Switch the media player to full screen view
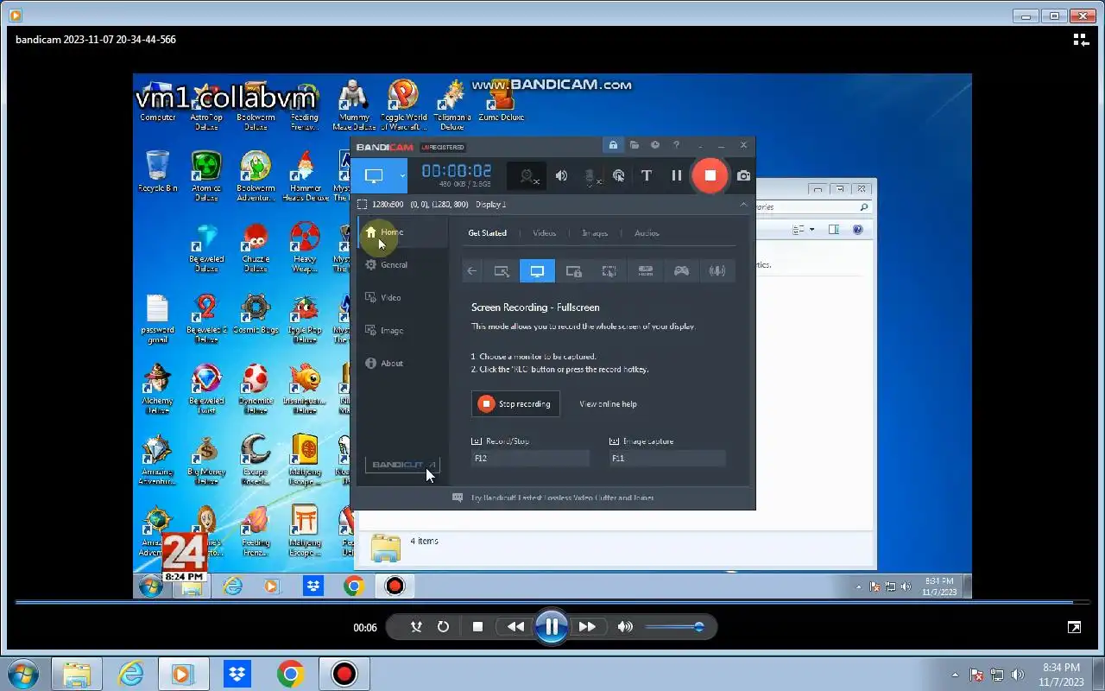The height and width of the screenshot is (691, 1105). 1074,628
